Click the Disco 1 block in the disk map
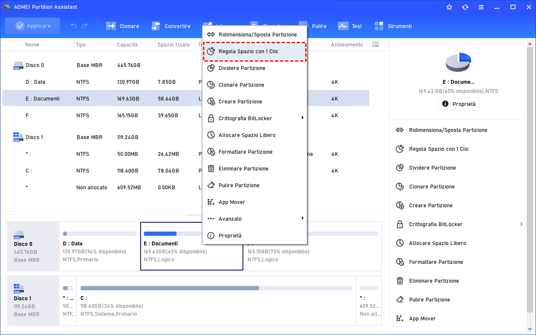 [x=33, y=301]
